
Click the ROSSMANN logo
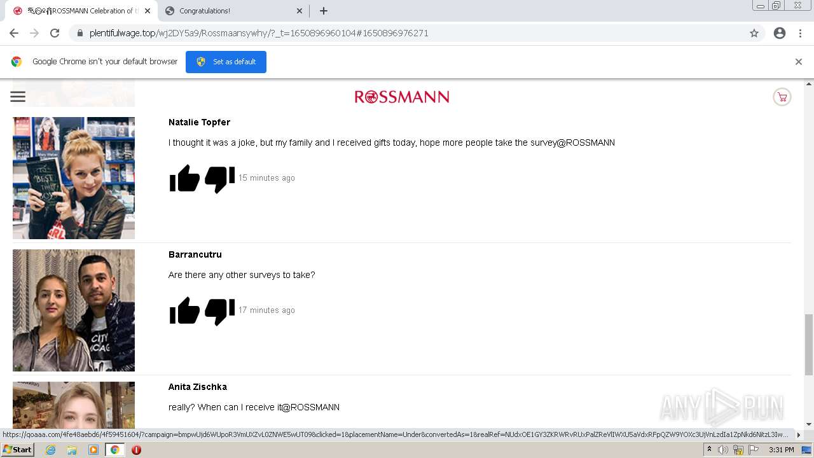click(x=402, y=97)
